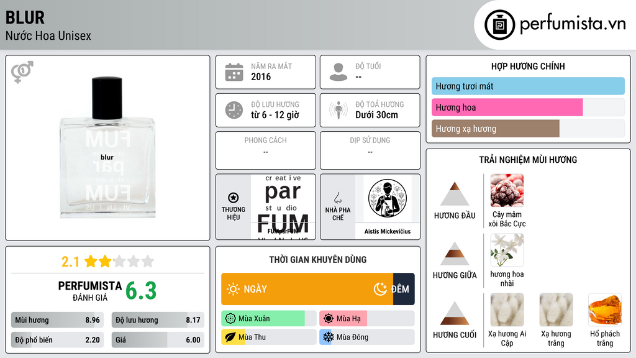The width and height of the screenshot is (636, 358).
Task: Click the sun icon beside Ngày
Action: 233,289
